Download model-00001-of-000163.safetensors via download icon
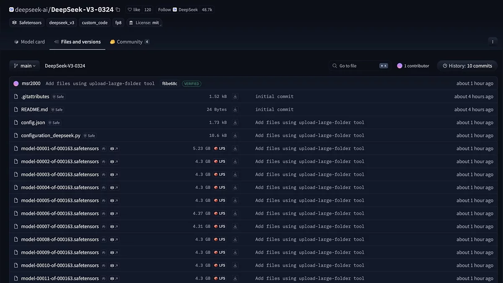Image resolution: width=503 pixels, height=283 pixels. tap(235, 148)
